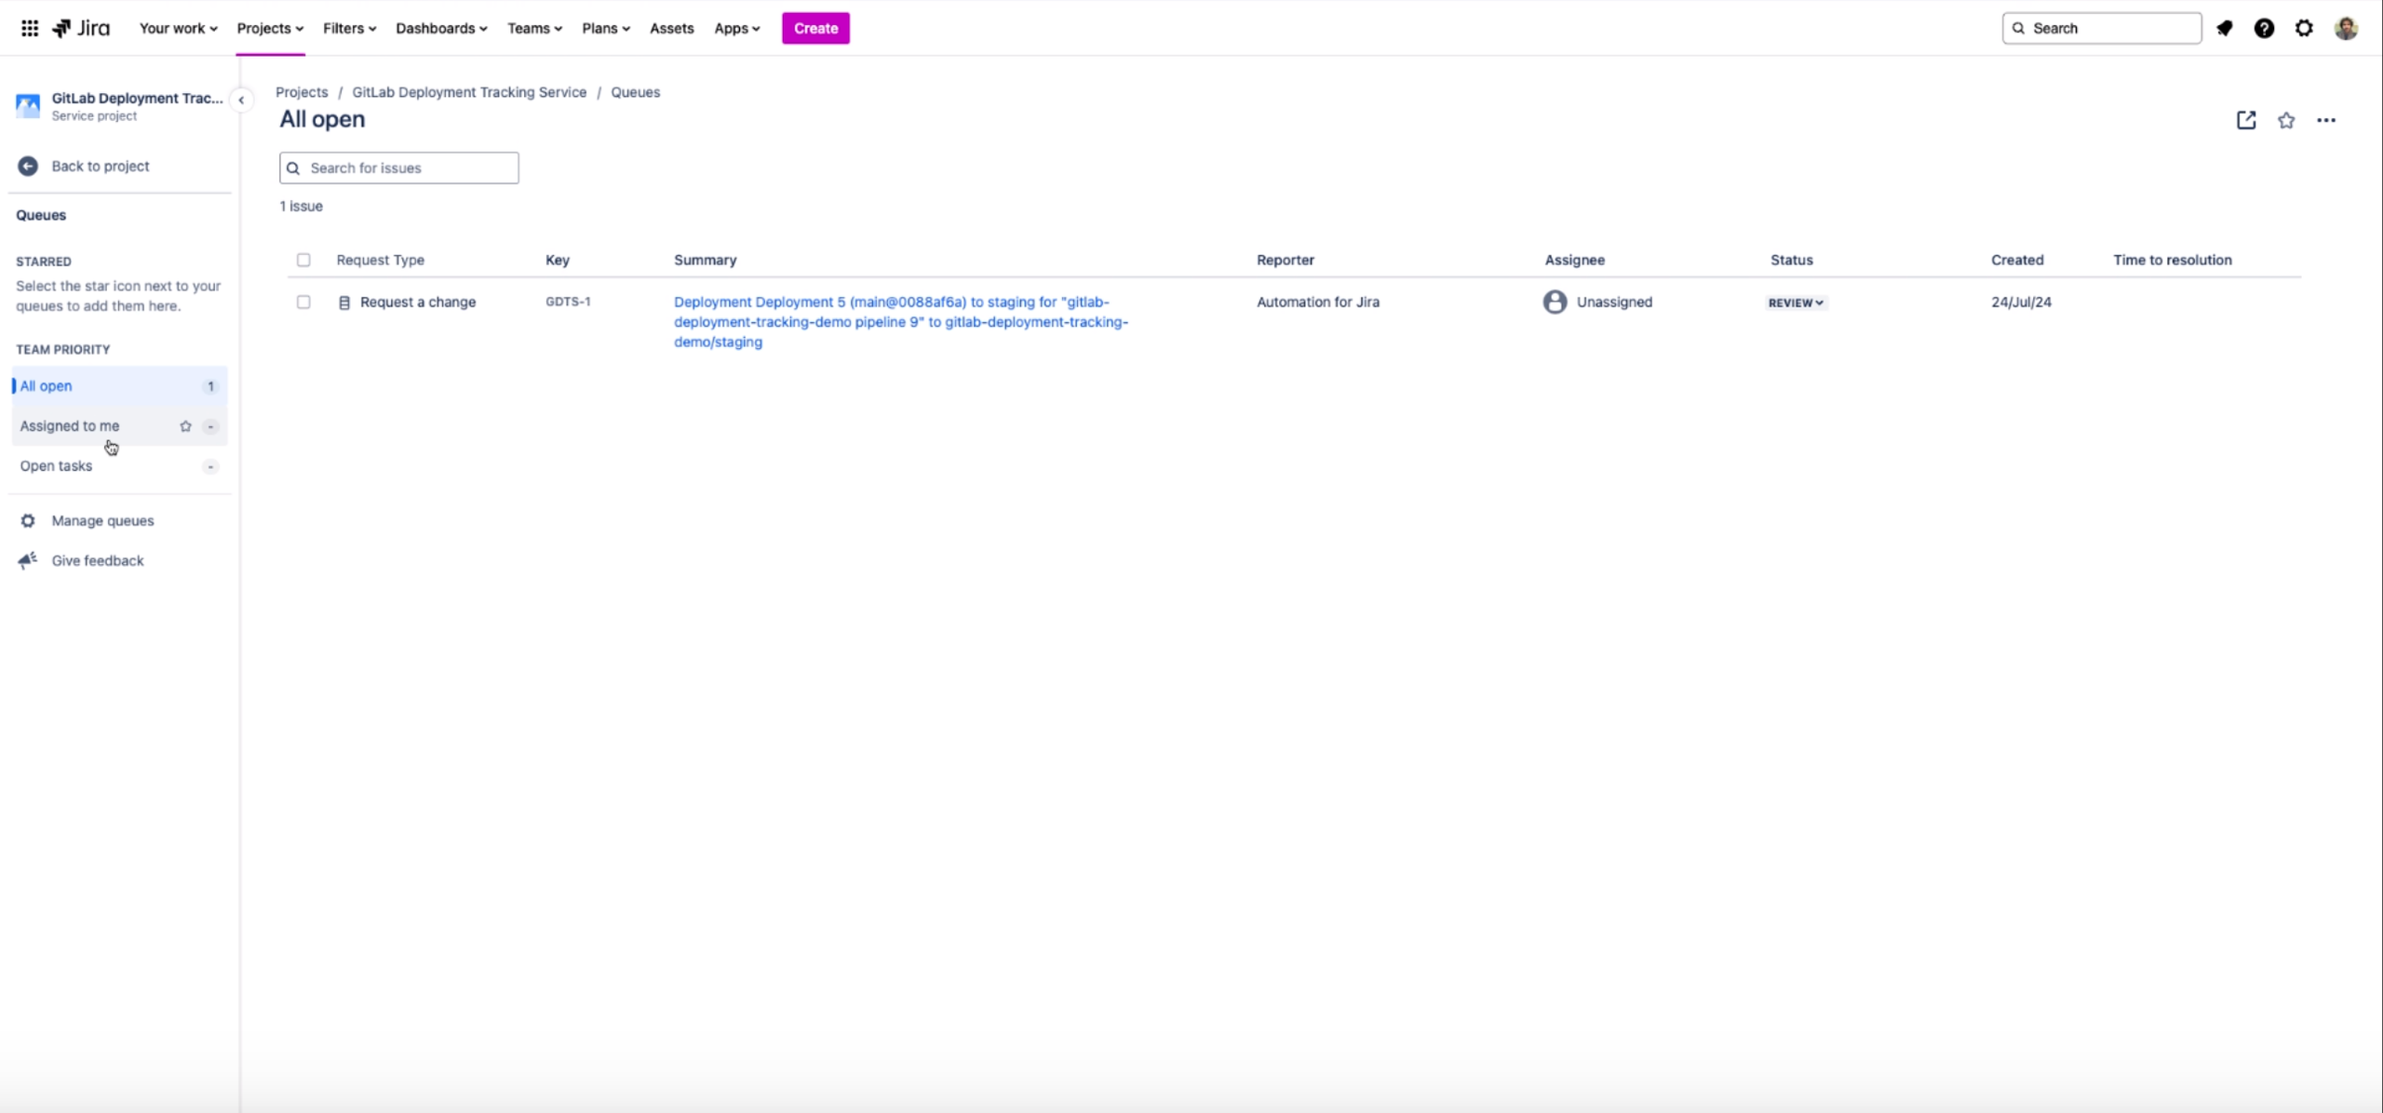
Task: Open the Projects menu
Action: click(x=270, y=28)
